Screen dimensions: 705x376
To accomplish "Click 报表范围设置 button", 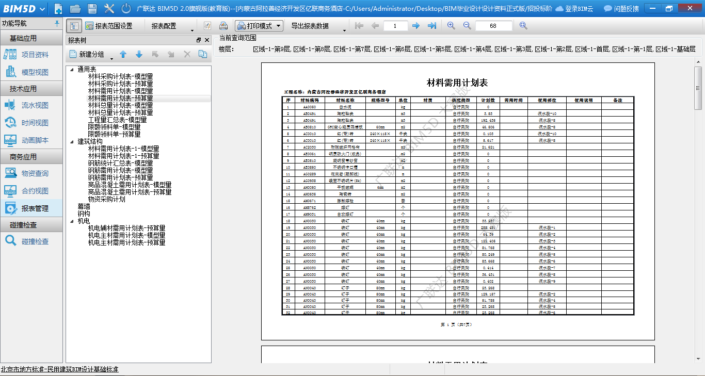I will [x=109, y=26].
